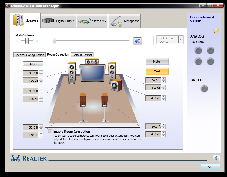
Task: Select the subwoofer in the room
Action: pyautogui.click(x=116, y=85)
